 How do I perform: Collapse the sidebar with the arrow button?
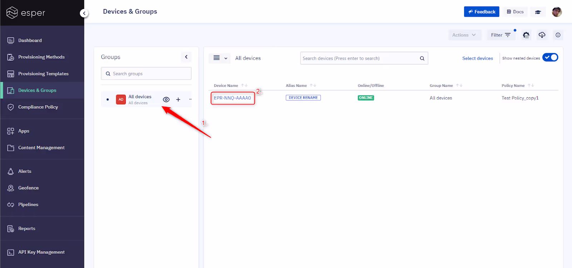click(84, 13)
